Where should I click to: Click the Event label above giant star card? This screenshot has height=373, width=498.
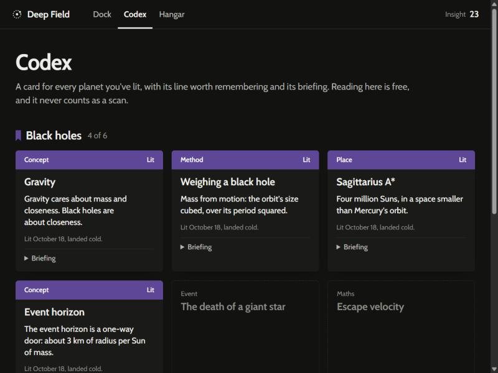(189, 293)
